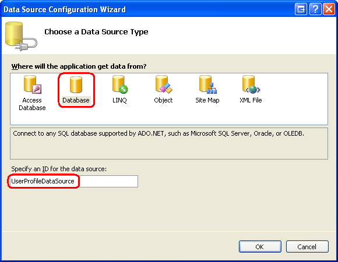Focus the UserProfileDataSource ID text field
The width and height of the screenshot is (338, 262).
point(74,181)
